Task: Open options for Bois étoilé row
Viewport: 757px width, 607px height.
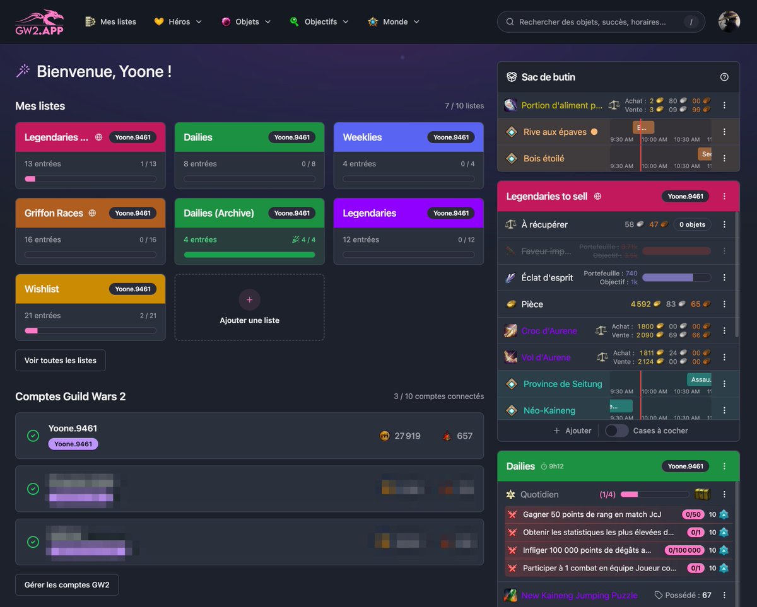Action: pos(724,158)
